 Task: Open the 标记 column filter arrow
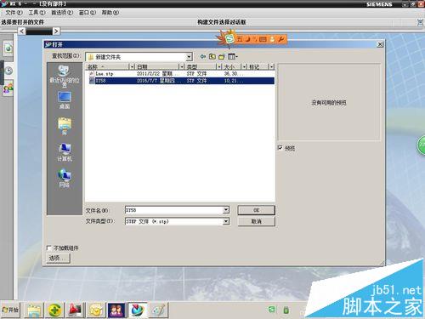(272, 66)
